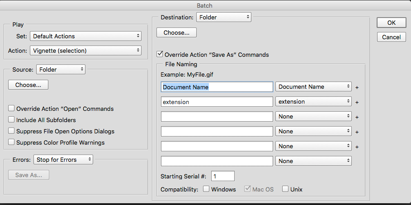
Task: Expand the Errors dropdown showing Stop for Errors
Action: 63,159
